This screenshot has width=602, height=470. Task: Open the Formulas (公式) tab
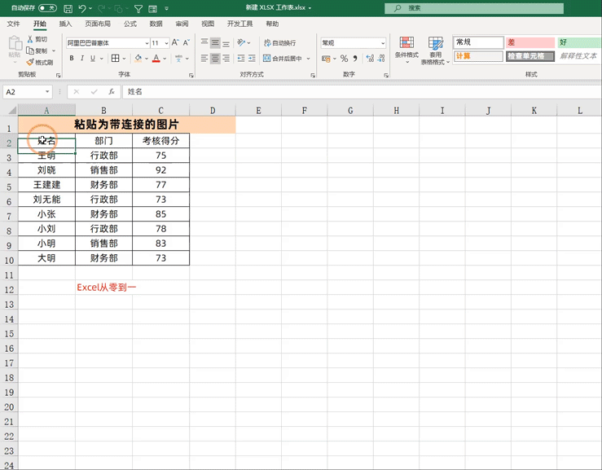[x=130, y=24]
